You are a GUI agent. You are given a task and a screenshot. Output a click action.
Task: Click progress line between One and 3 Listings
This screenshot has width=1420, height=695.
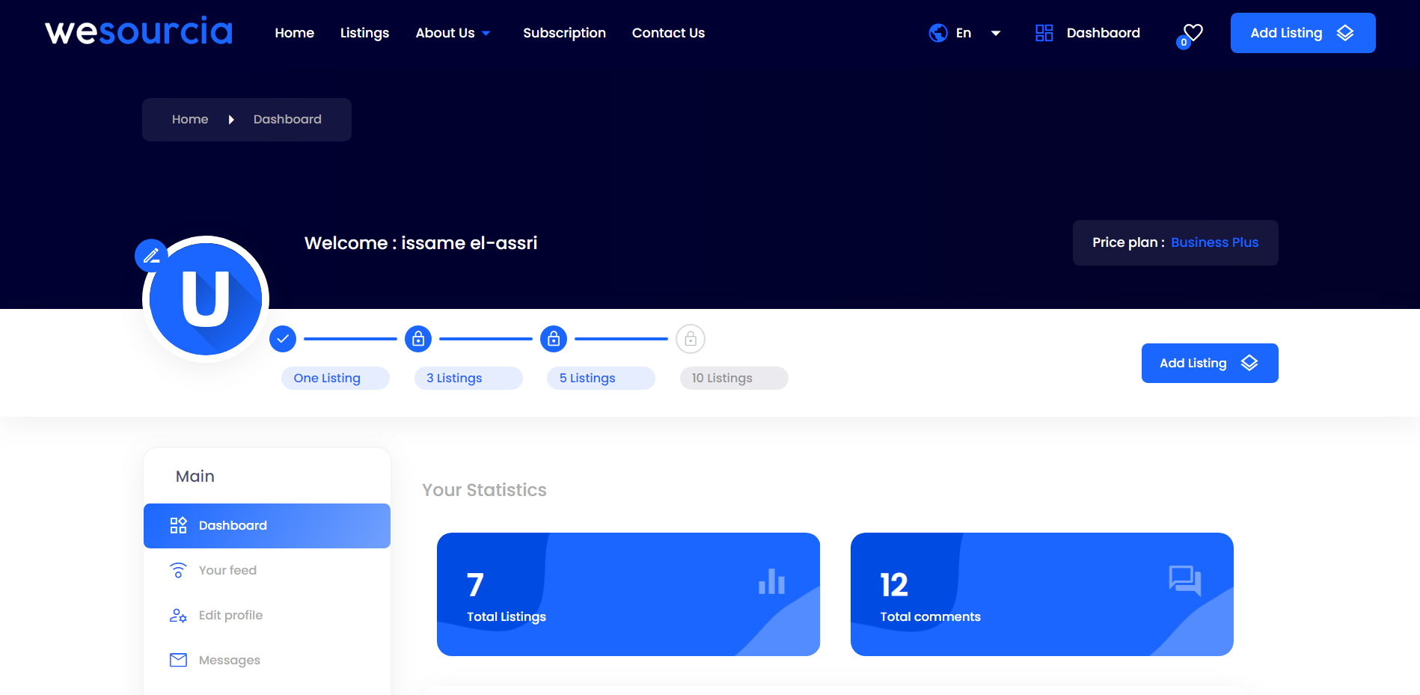(350, 339)
